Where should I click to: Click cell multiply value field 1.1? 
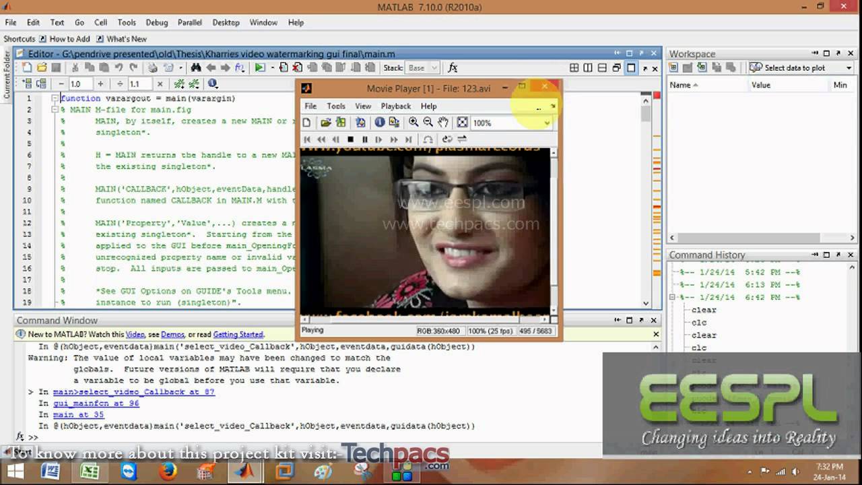[140, 84]
